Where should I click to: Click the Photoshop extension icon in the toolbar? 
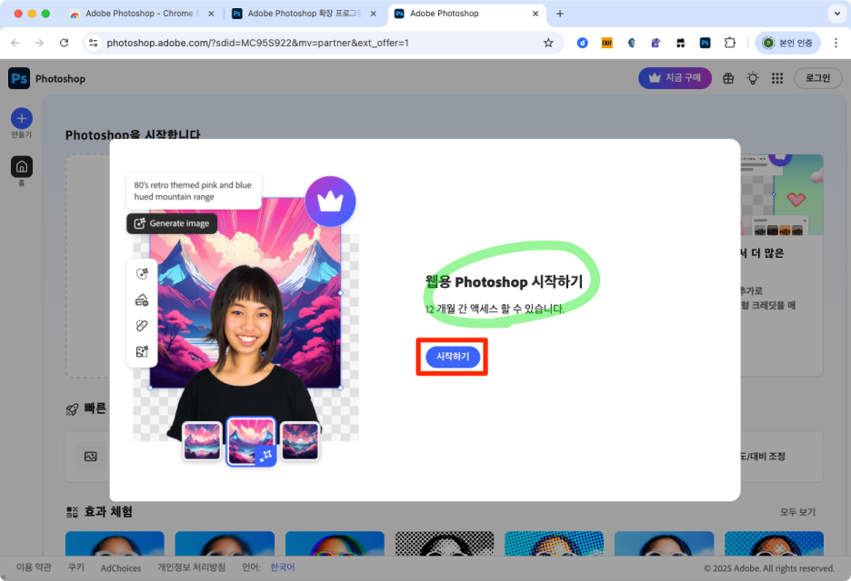[x=705, y=43]
